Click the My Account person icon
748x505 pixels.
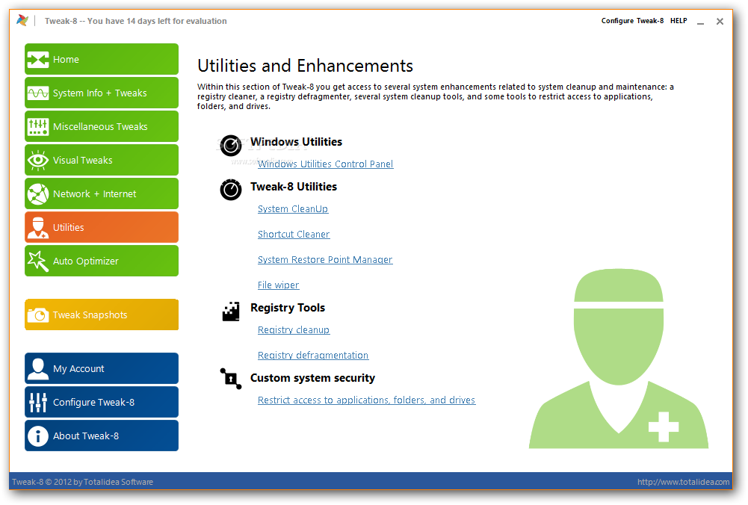tap(38, 368)
